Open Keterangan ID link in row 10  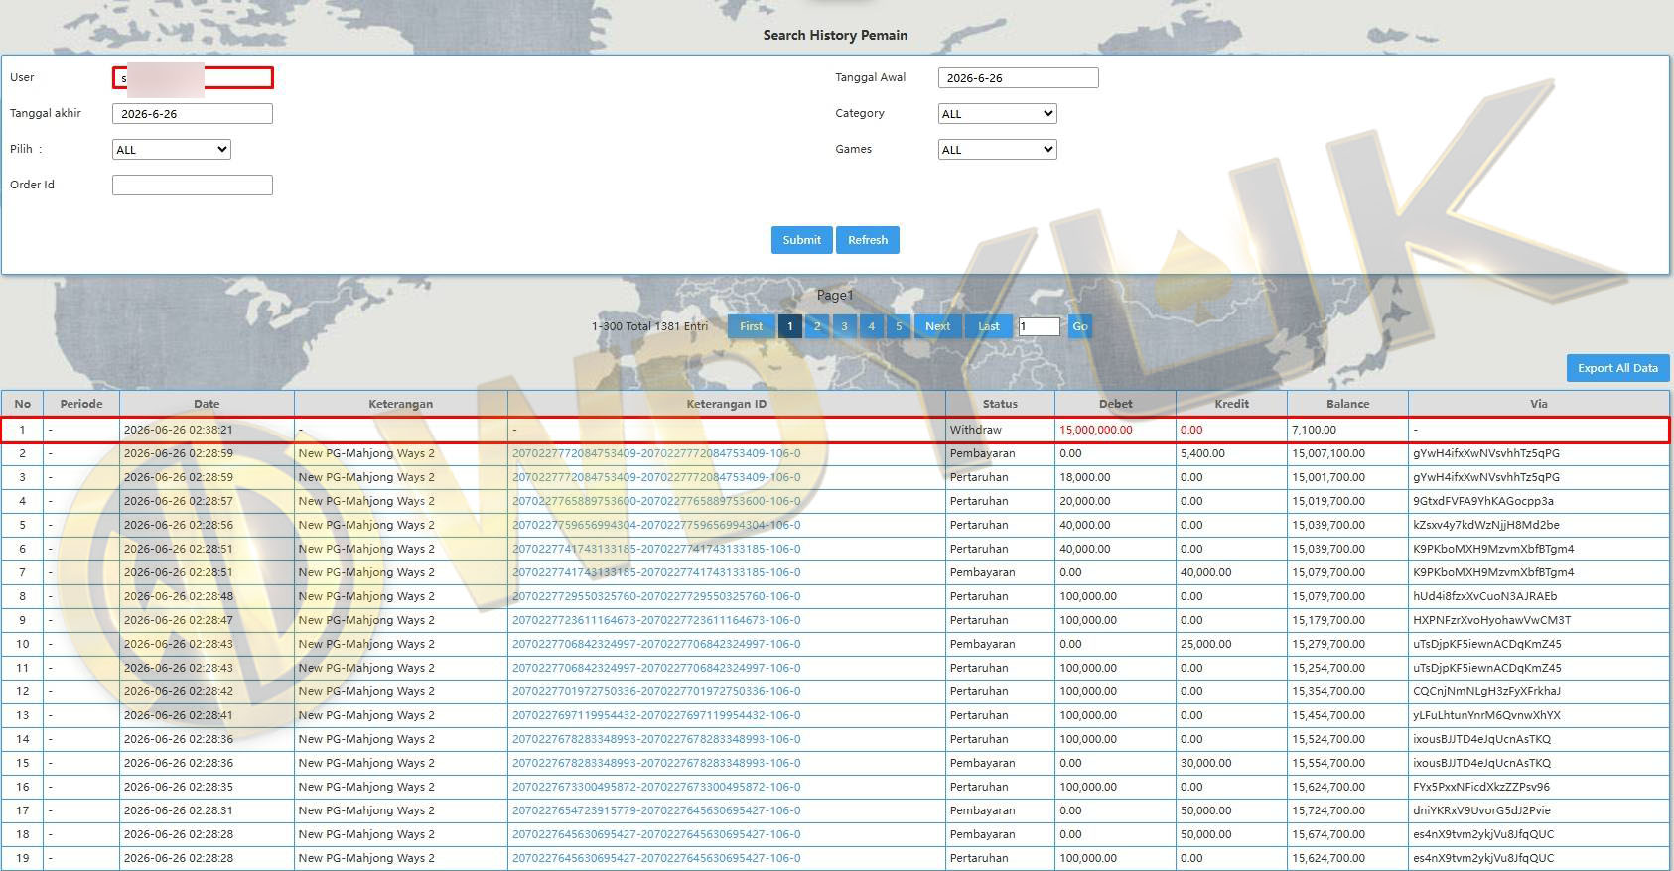point(656,644)
